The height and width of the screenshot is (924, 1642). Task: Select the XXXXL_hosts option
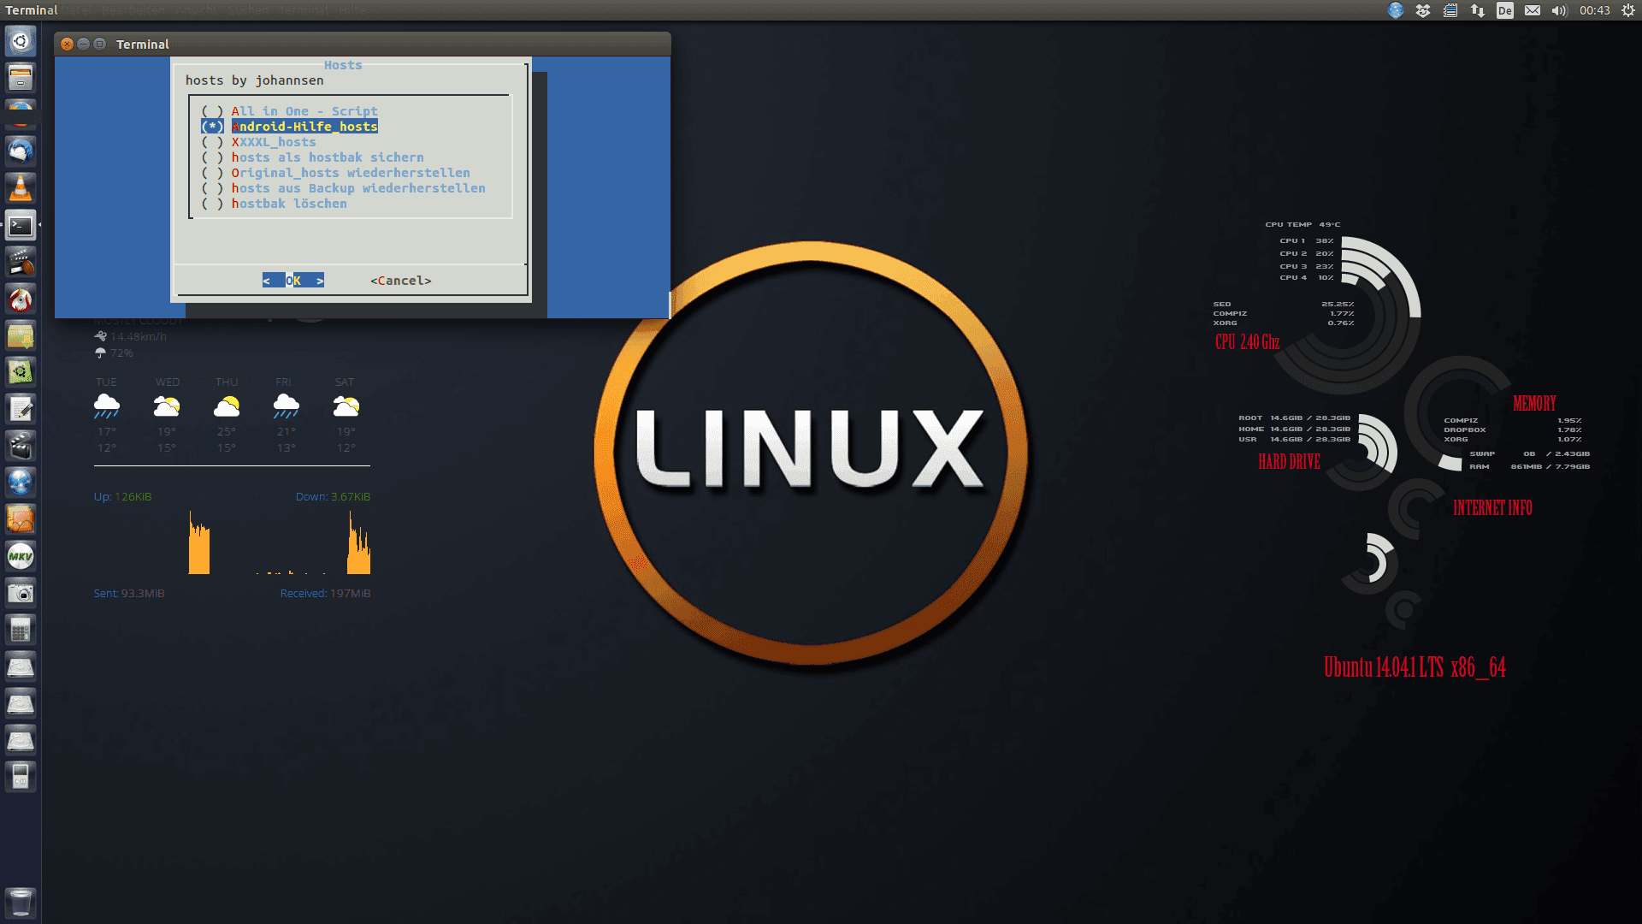[x=258, y=142]
